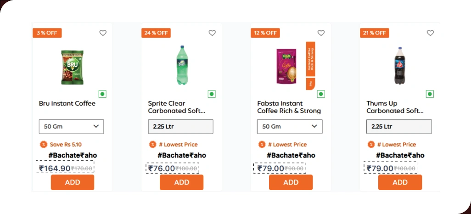The height and width of the screenshot is (214, 471).
Task: View the Sprite bottle product image
Action: point(181,65)
